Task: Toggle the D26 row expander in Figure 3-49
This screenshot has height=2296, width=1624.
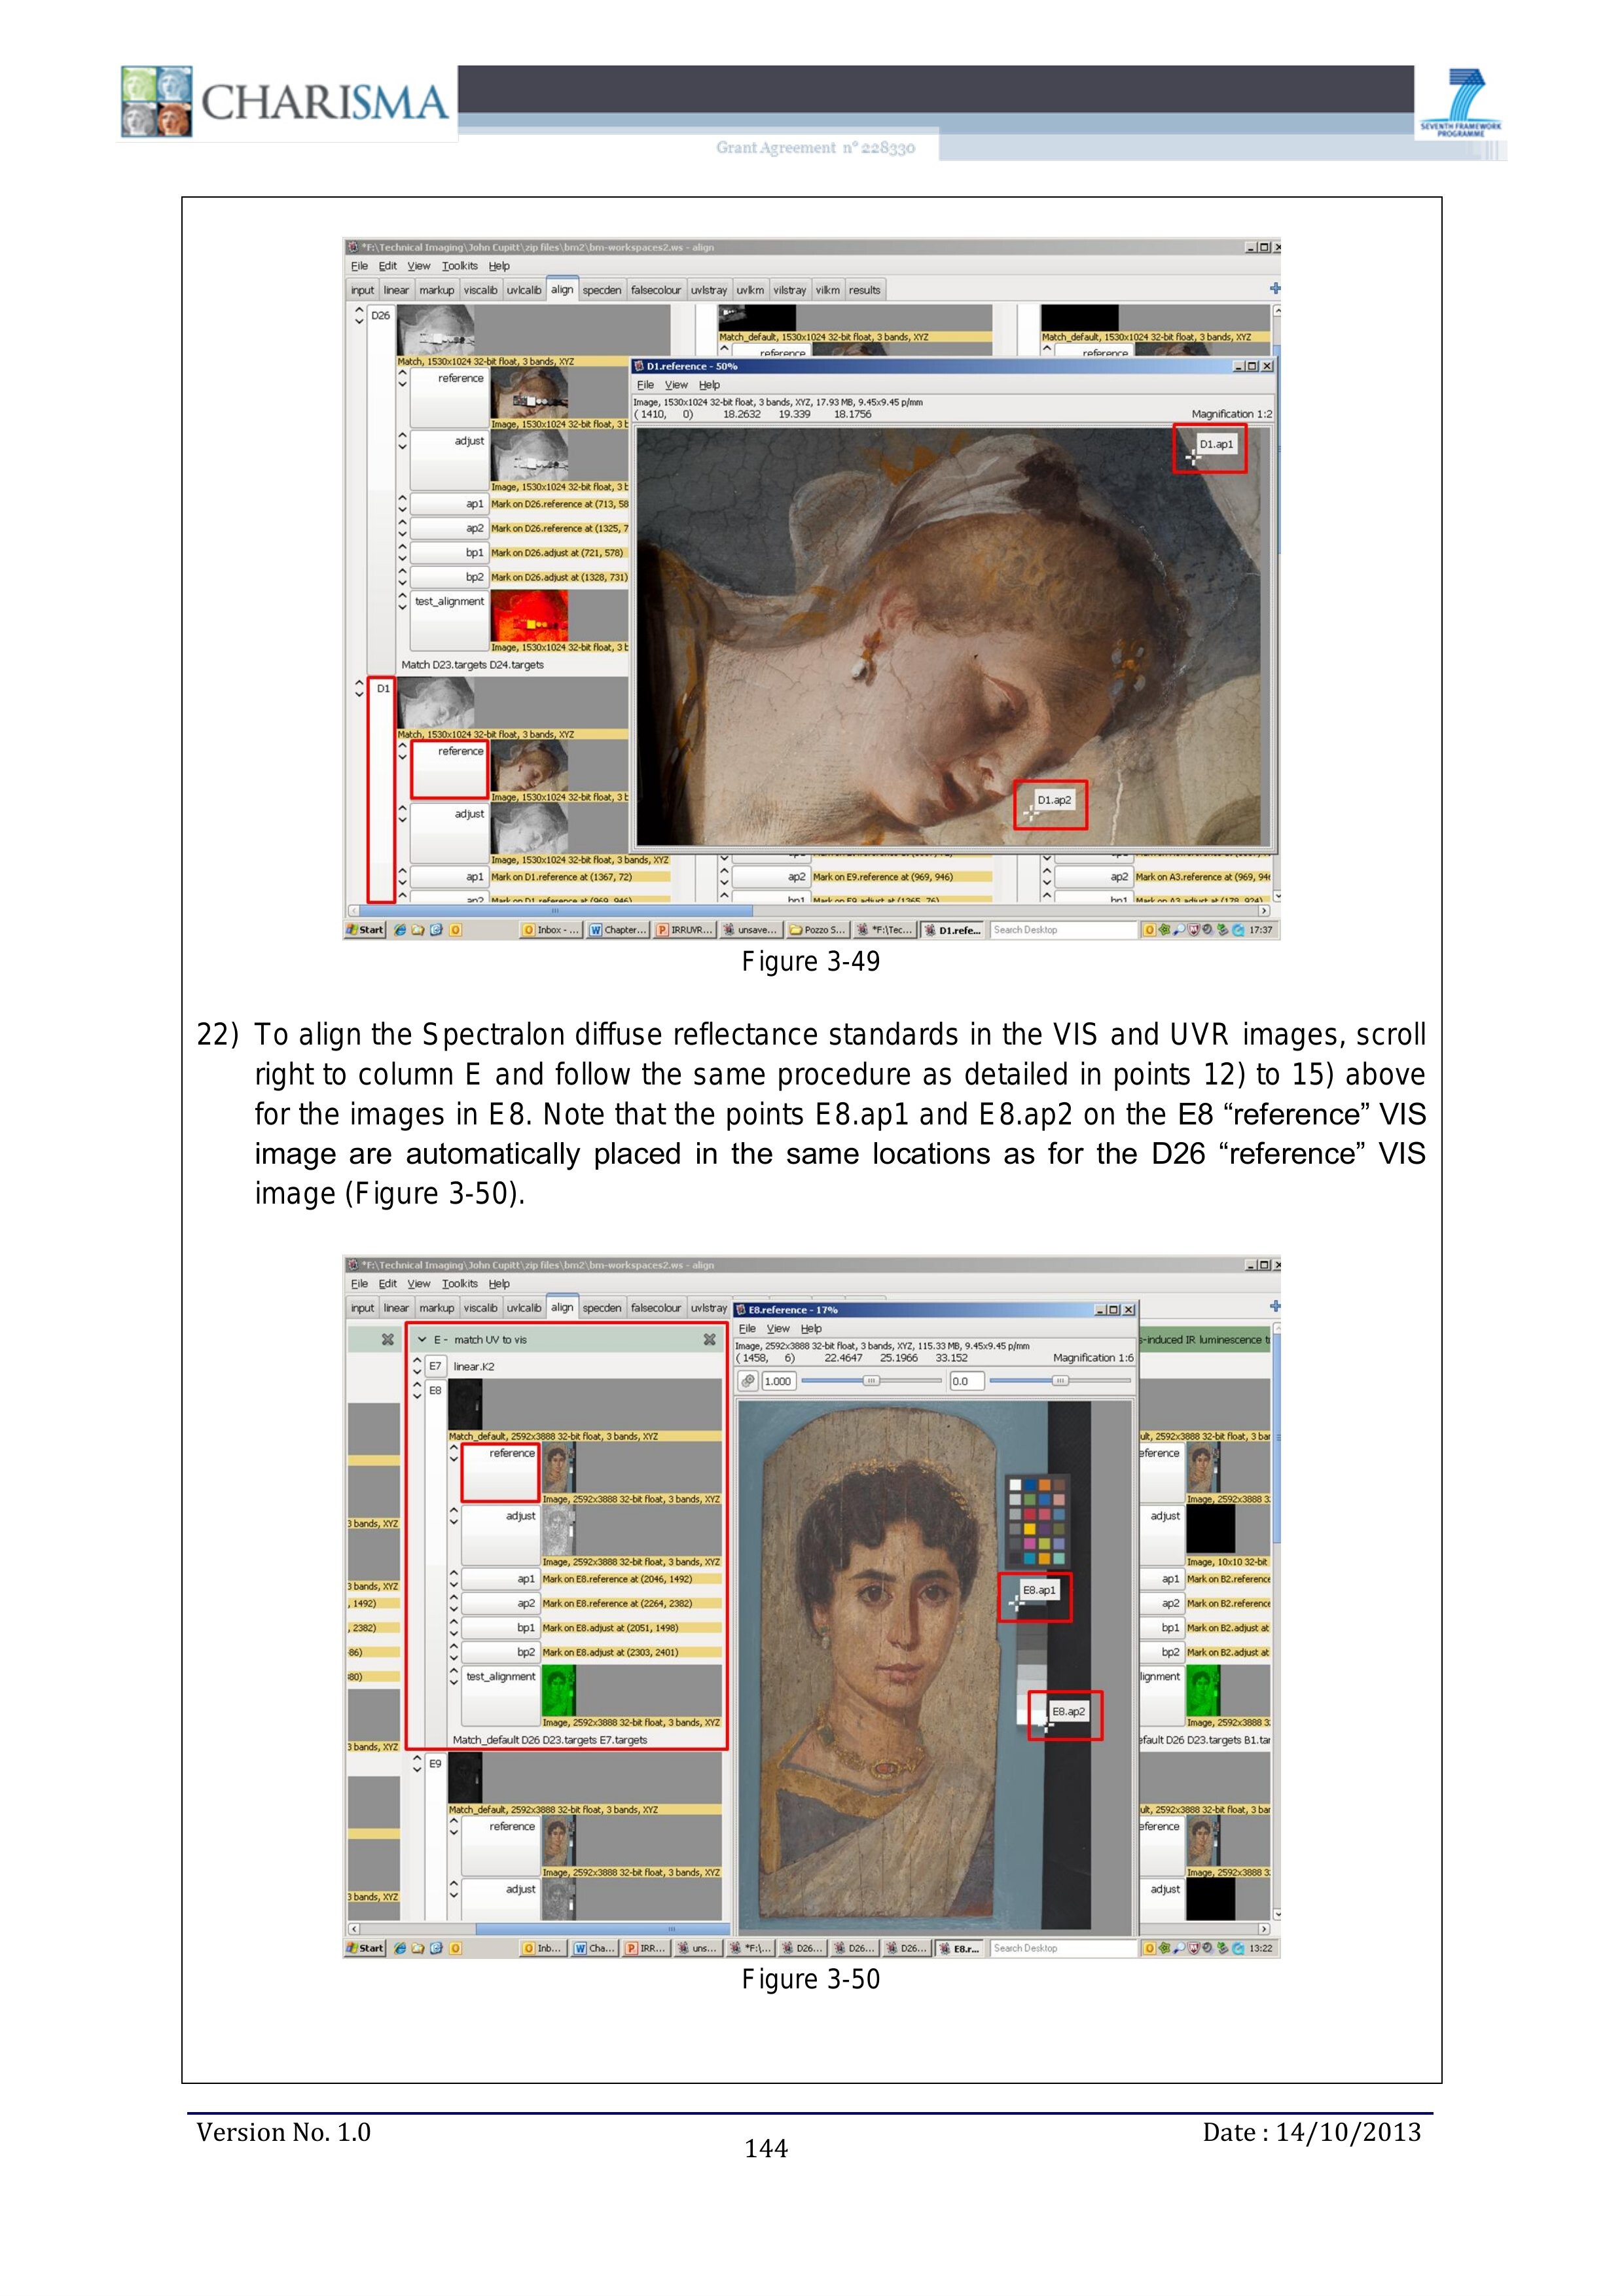Action: coord(359,315)
